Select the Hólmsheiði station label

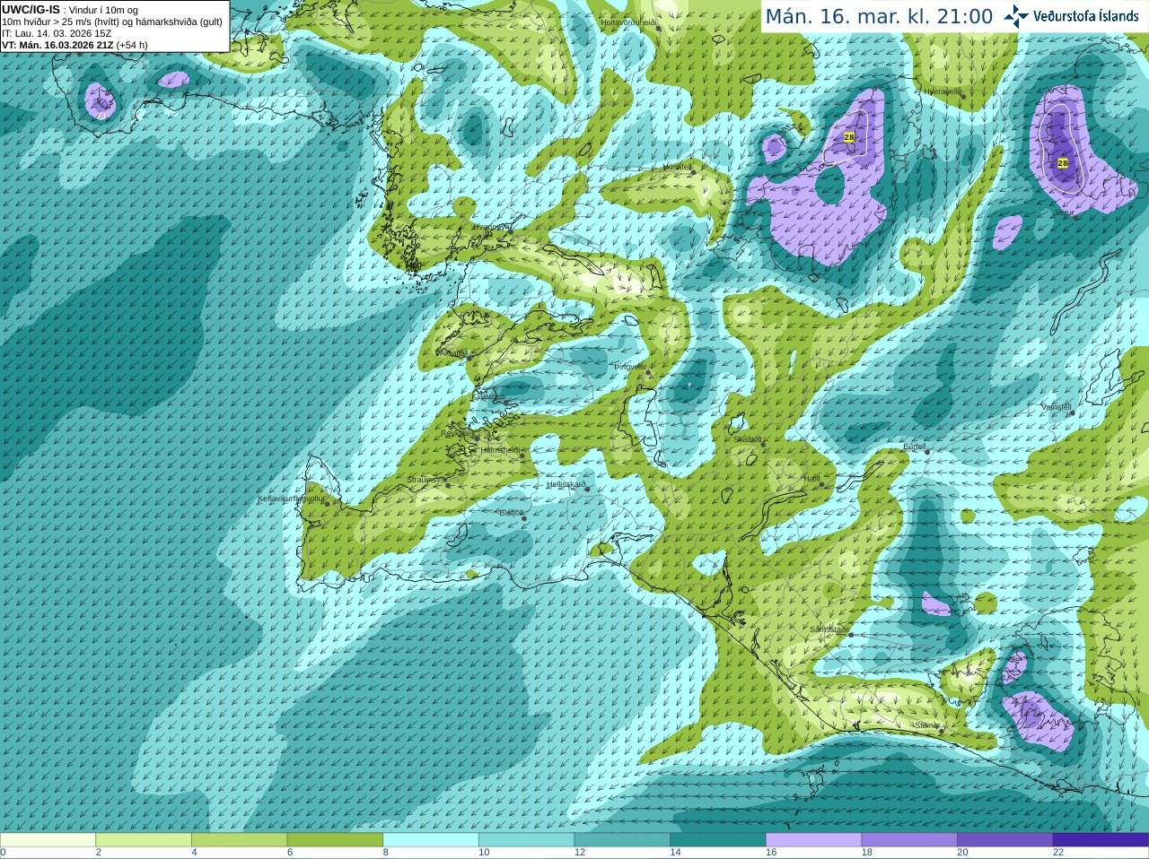click(x=501, y=450)
